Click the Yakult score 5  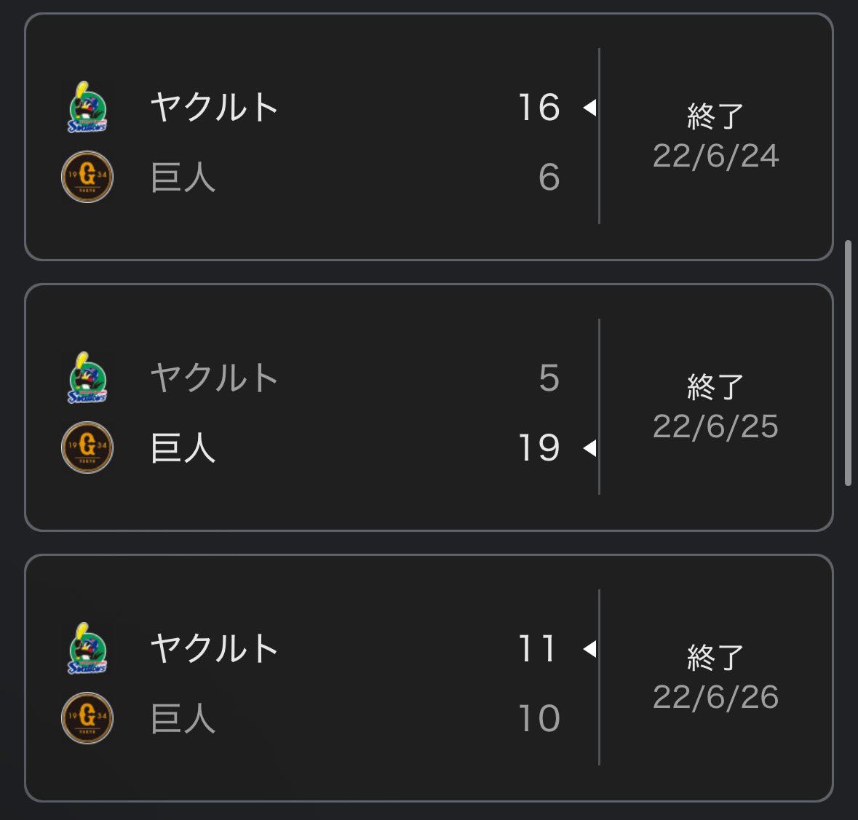click(x=549, y=378)
